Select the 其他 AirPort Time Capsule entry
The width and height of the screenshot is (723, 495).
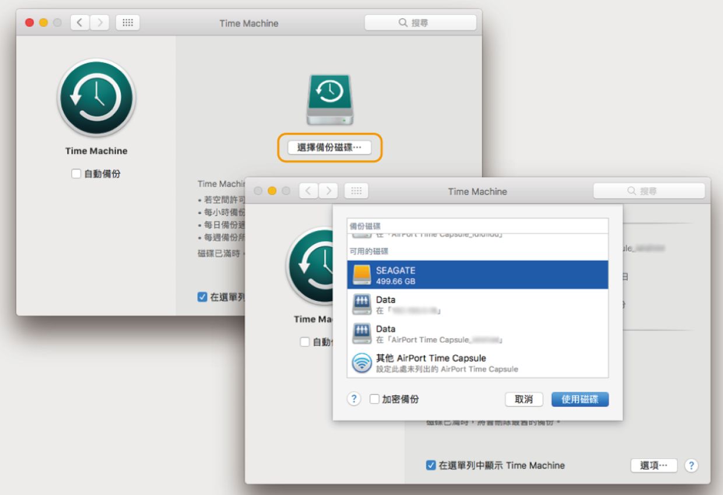478,363
